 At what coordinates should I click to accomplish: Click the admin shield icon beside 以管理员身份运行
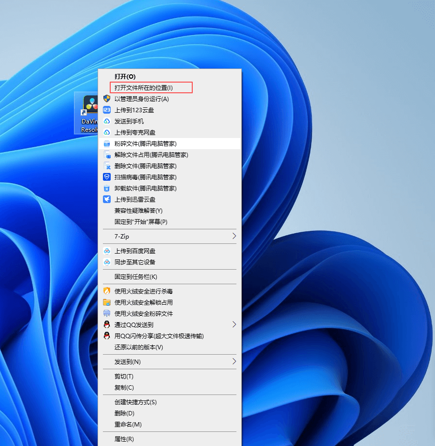[106, 99]
